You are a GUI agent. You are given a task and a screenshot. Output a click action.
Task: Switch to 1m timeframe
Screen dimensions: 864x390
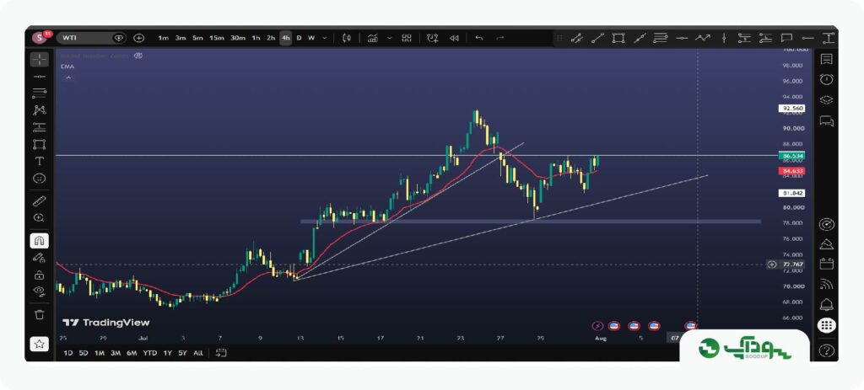click(163, 38)
